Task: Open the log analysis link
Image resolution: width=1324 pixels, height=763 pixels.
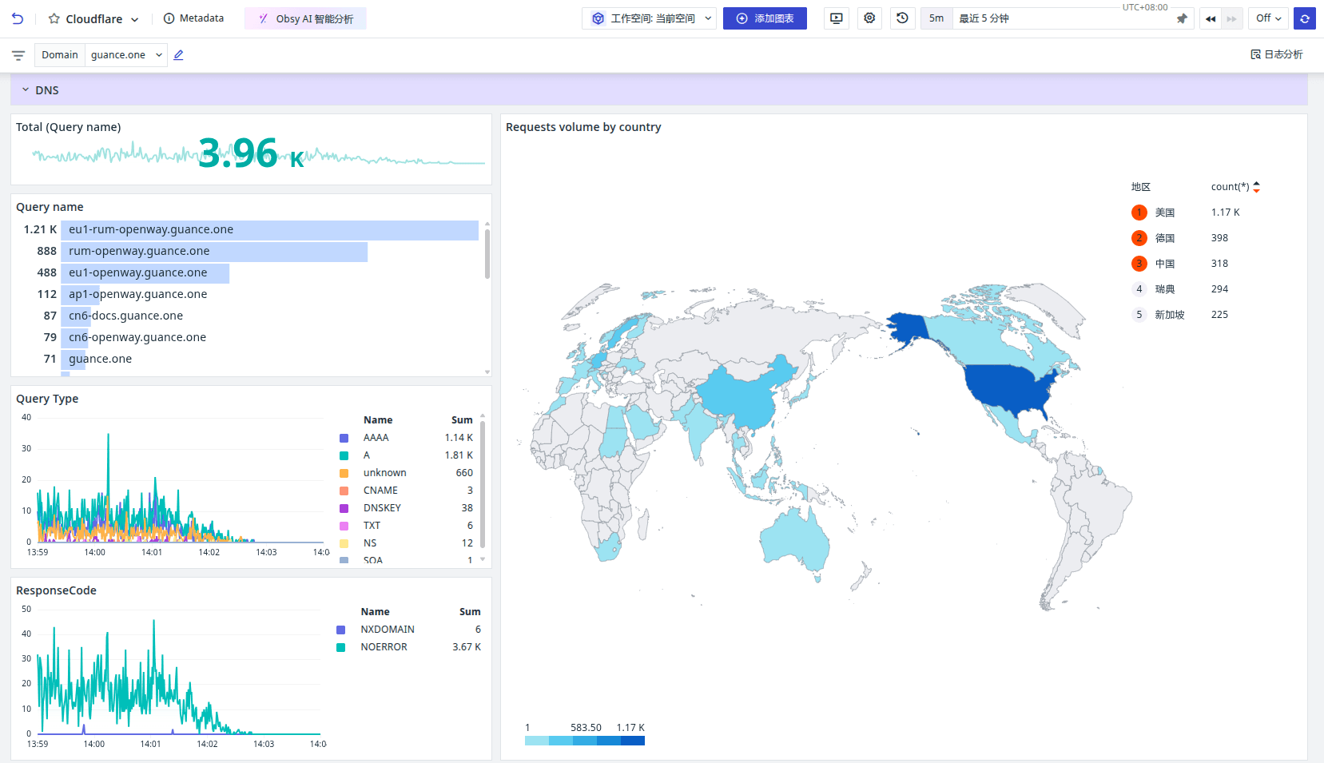Action: tap(1277, 54)
